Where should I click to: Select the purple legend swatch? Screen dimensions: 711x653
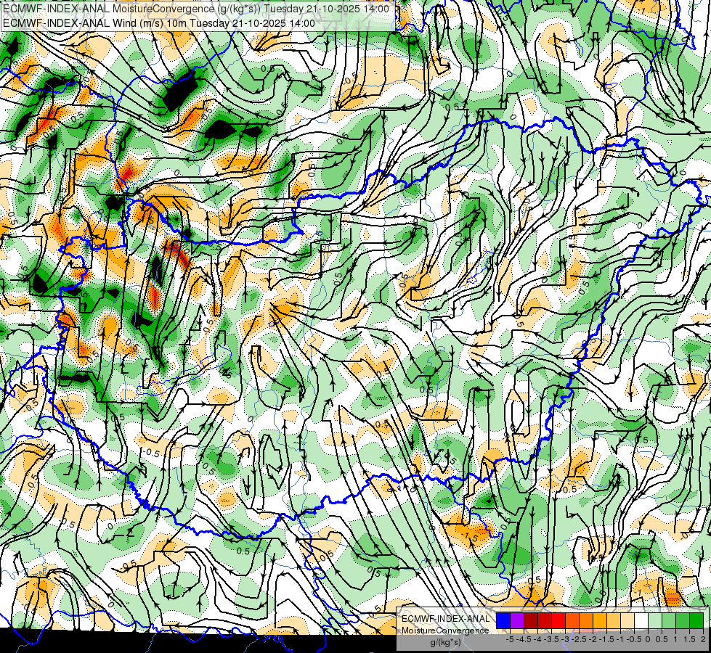point(517,621)
